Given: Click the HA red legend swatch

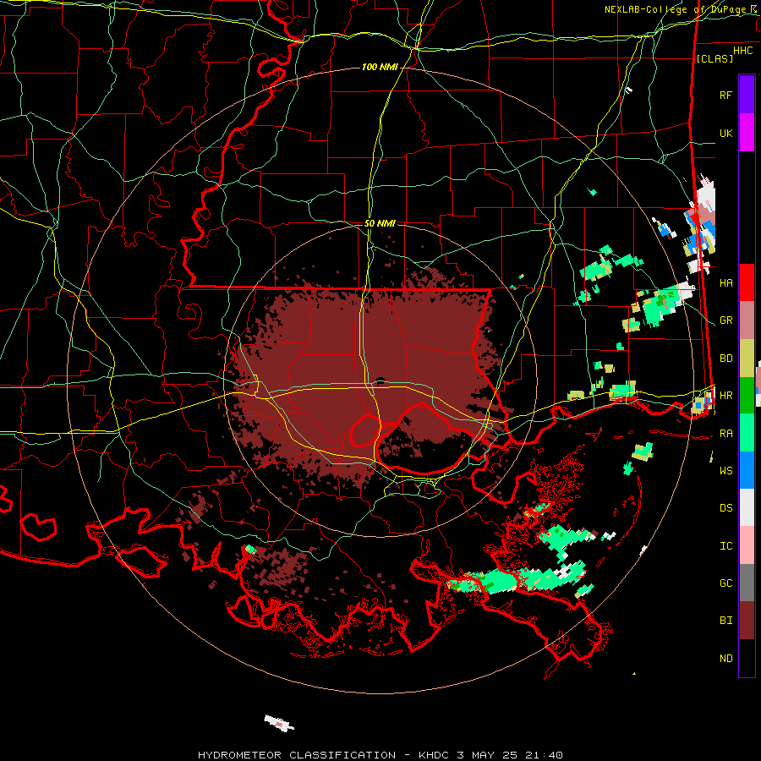Looking at the screenshot, I should [747, 282].
